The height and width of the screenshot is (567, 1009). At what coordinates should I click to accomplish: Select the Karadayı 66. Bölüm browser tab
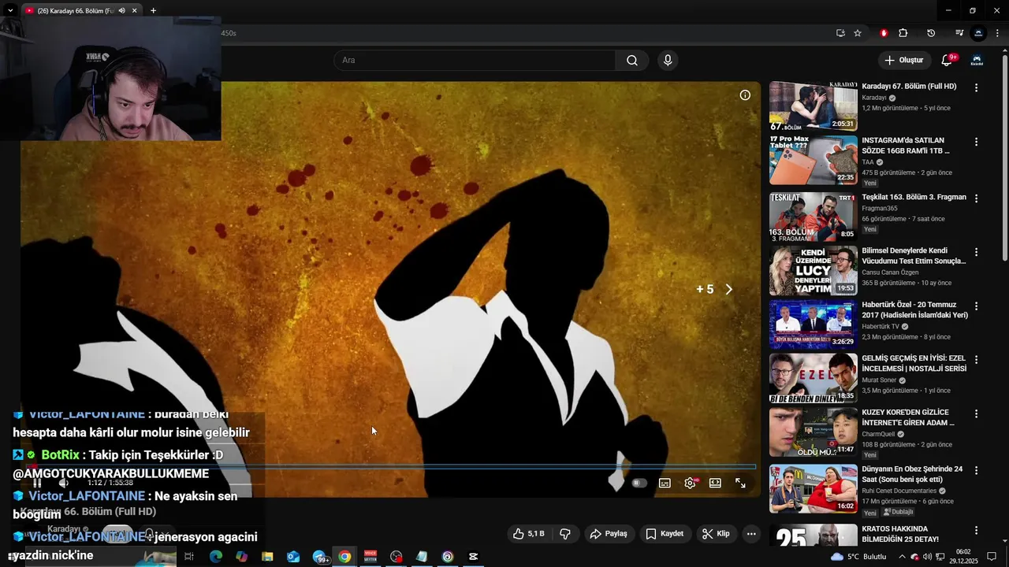click(75, 11)
